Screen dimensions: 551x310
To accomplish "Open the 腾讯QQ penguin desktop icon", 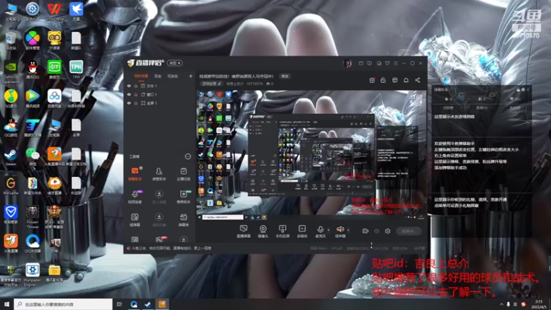I will click(32, 70).
